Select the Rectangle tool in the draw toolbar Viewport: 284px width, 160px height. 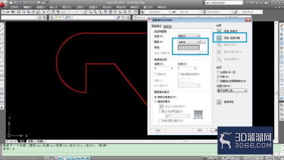2,43
